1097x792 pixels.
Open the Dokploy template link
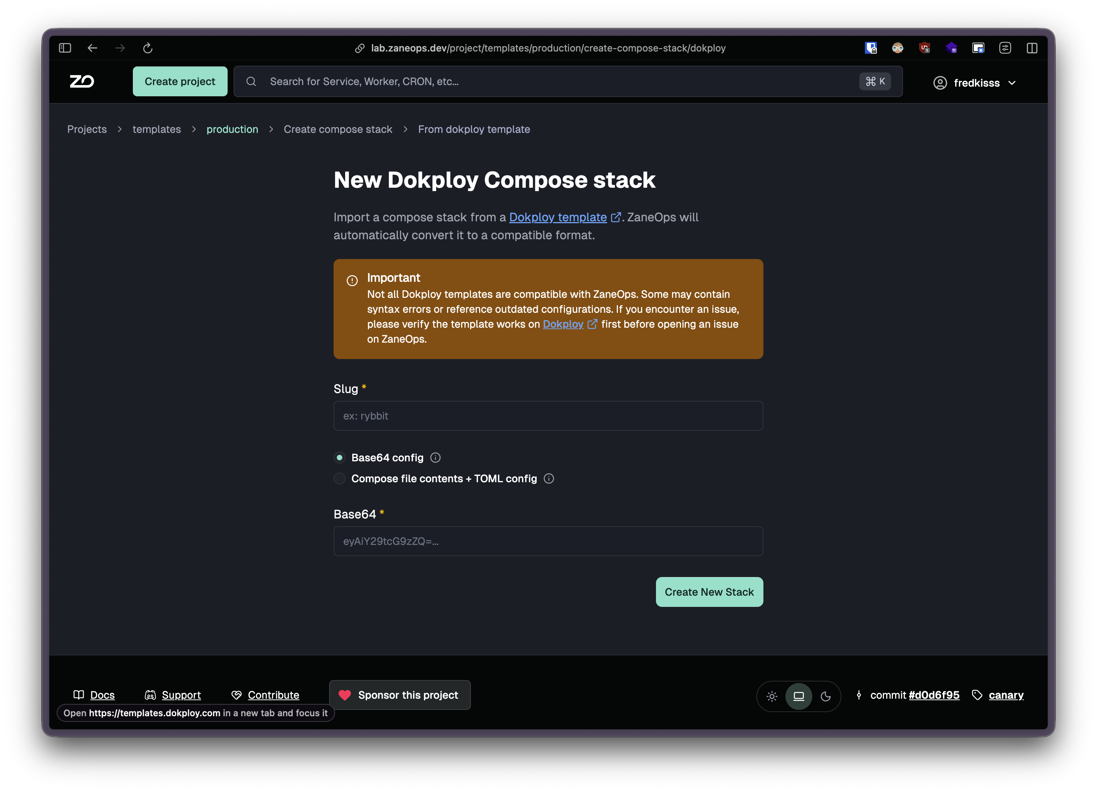558,217
